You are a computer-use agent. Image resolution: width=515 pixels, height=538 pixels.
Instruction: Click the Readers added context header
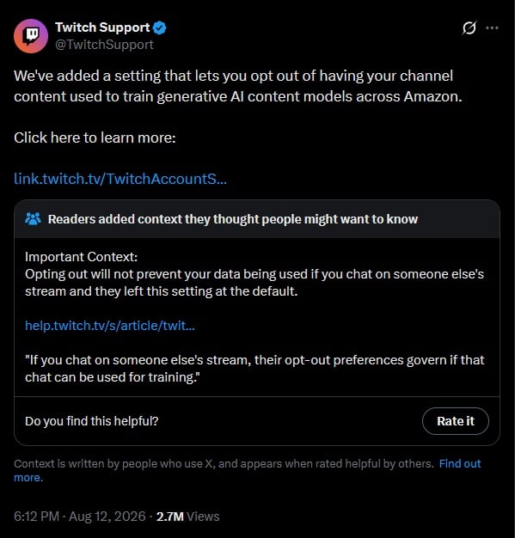(233, 219)
